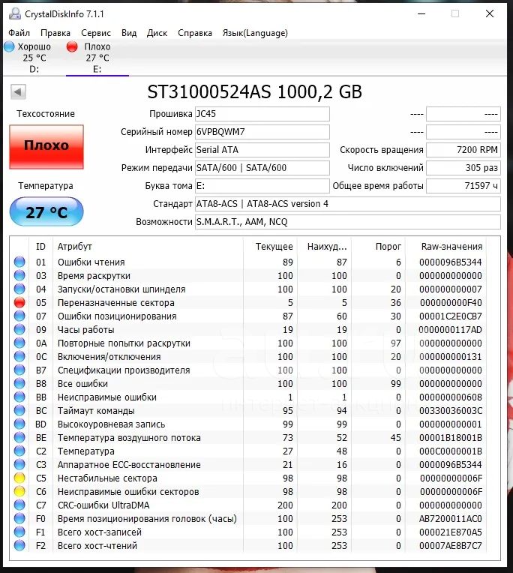513x573 pixels.
Task: Open the Справка menu
Action: coord(195,33)
